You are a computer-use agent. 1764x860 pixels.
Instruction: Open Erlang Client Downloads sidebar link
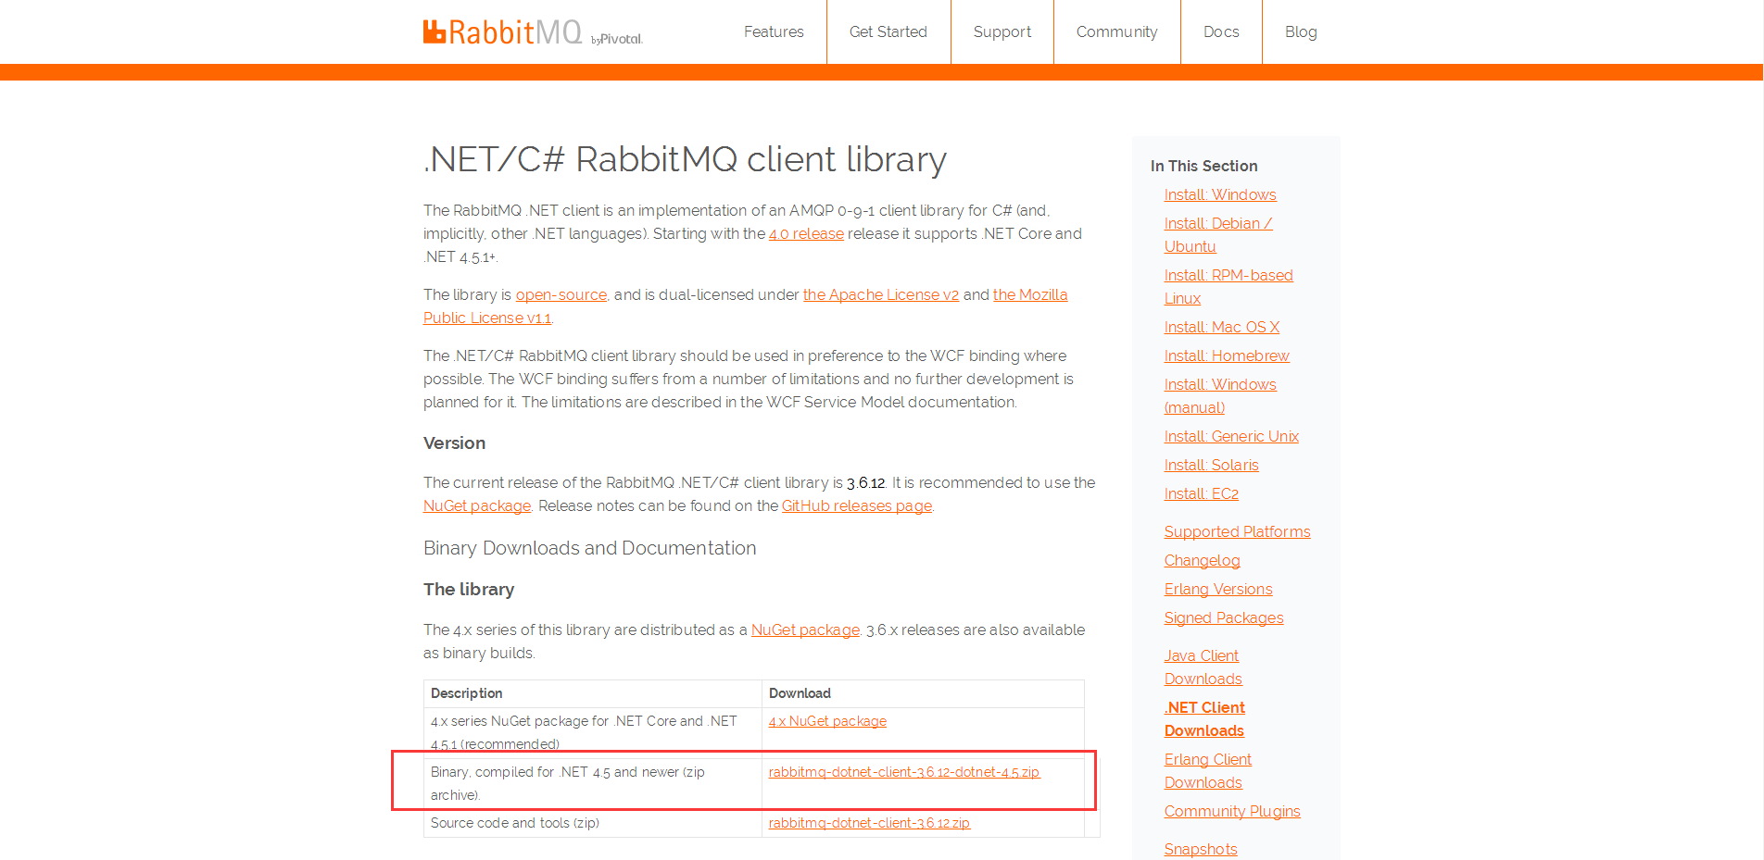(1208, 771)
